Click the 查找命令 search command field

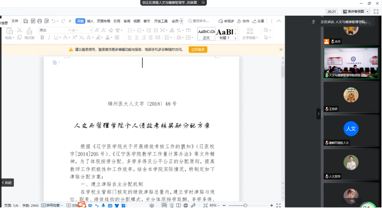[199, 21]
